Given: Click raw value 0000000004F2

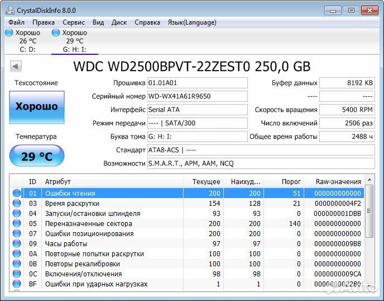Looking at the screenshot, I should (338, 204).
